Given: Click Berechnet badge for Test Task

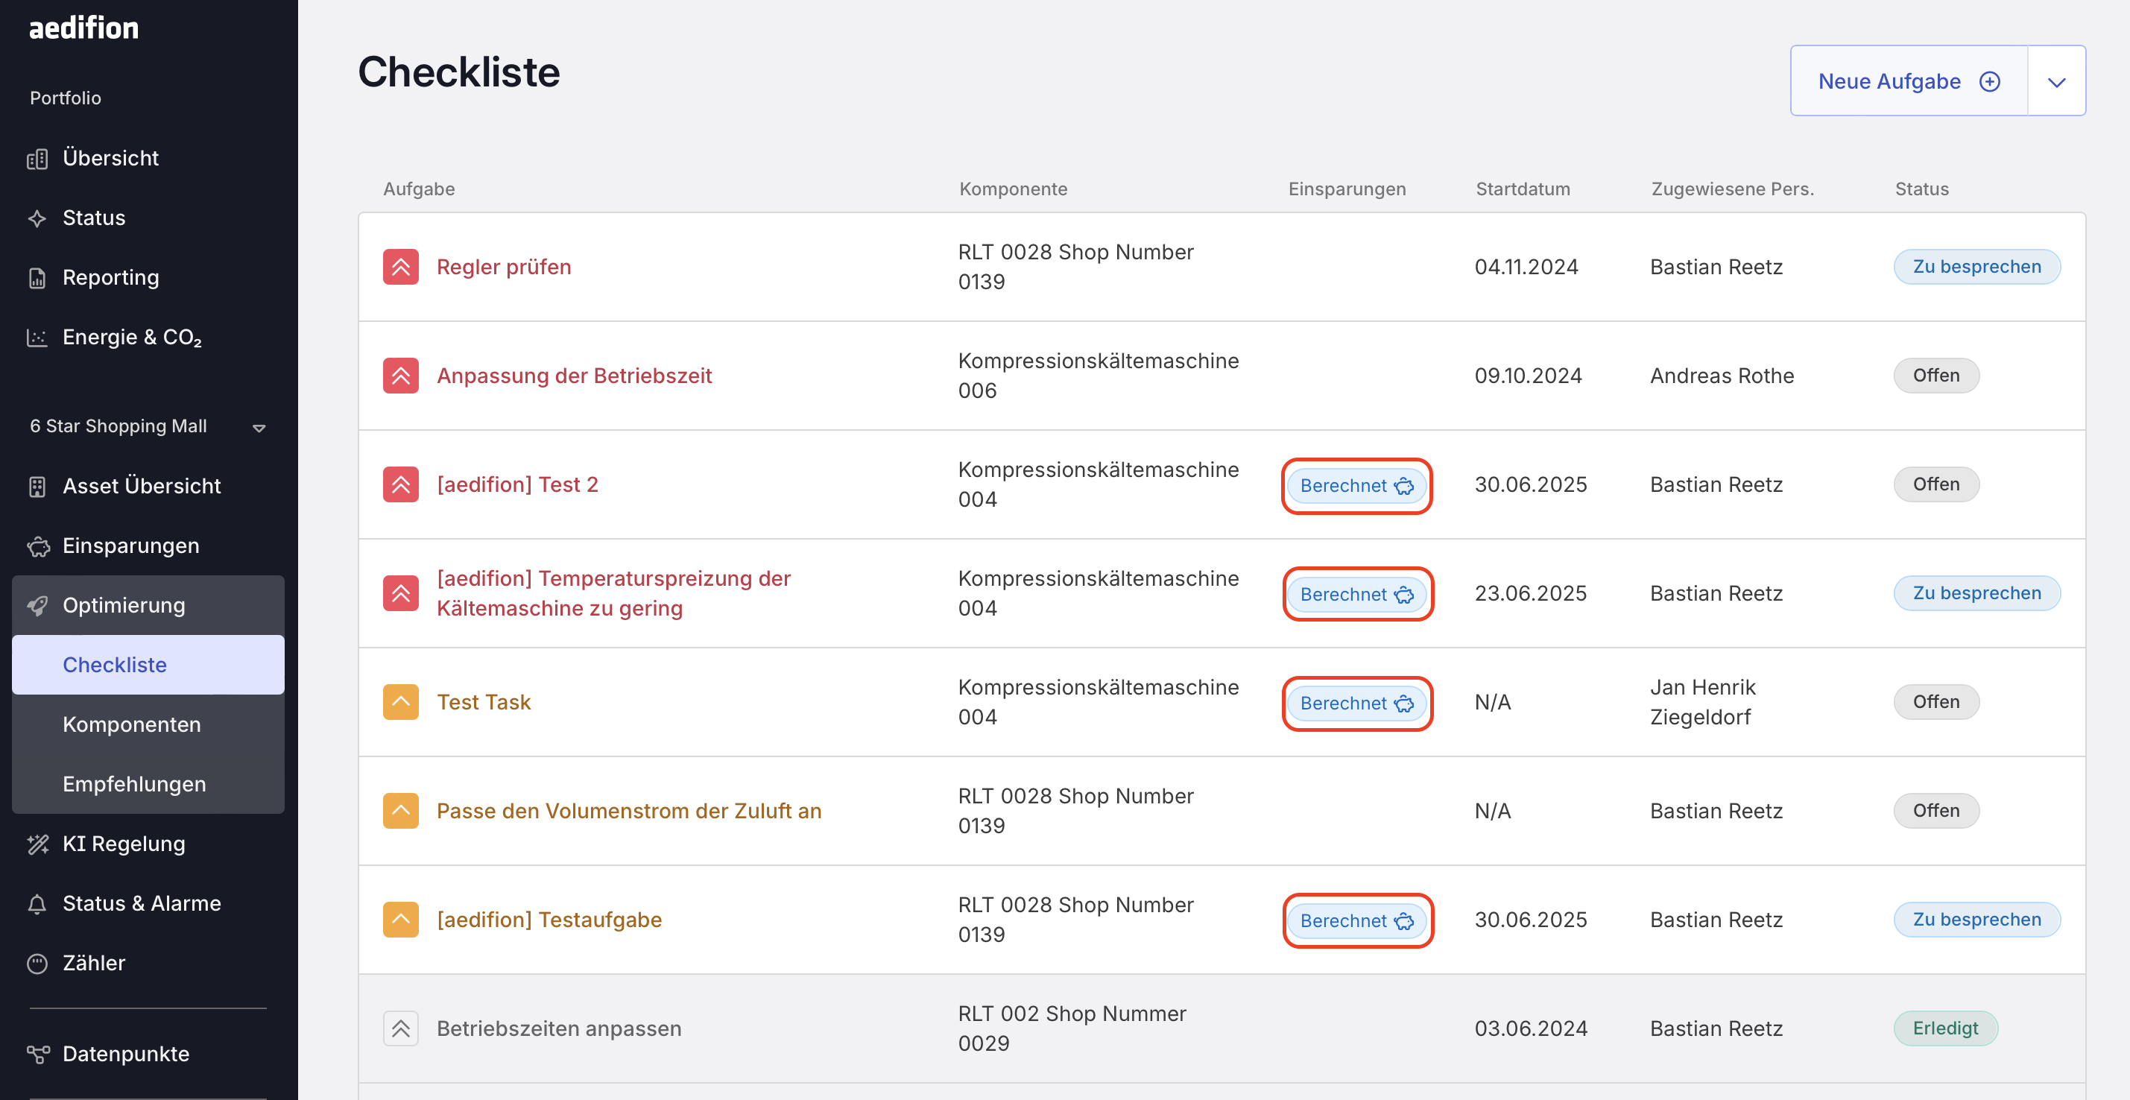Looking at the screenshot, I should tap(1357, 703).
